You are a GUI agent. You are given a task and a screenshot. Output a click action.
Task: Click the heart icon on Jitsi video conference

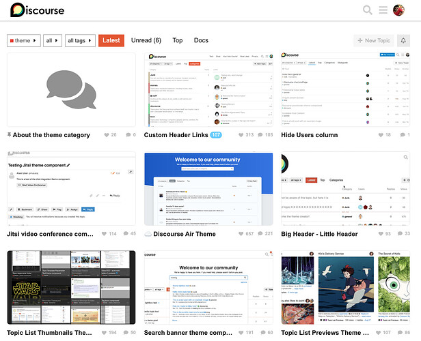click(x=104, y=234)
